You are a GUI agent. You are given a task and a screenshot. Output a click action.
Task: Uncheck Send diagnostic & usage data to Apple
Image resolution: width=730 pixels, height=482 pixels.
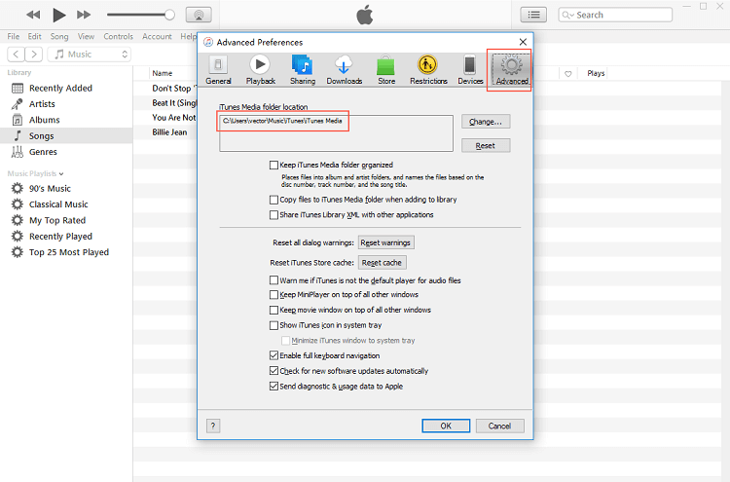pos(274,386)
